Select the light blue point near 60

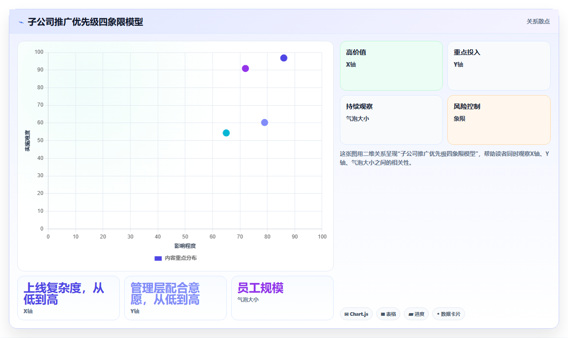tap(264, 123)
